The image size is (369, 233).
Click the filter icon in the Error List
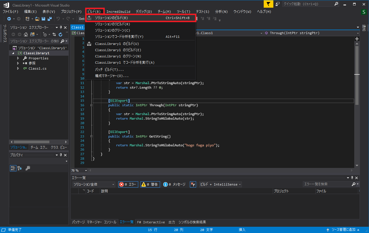click(x=193, y=184)
